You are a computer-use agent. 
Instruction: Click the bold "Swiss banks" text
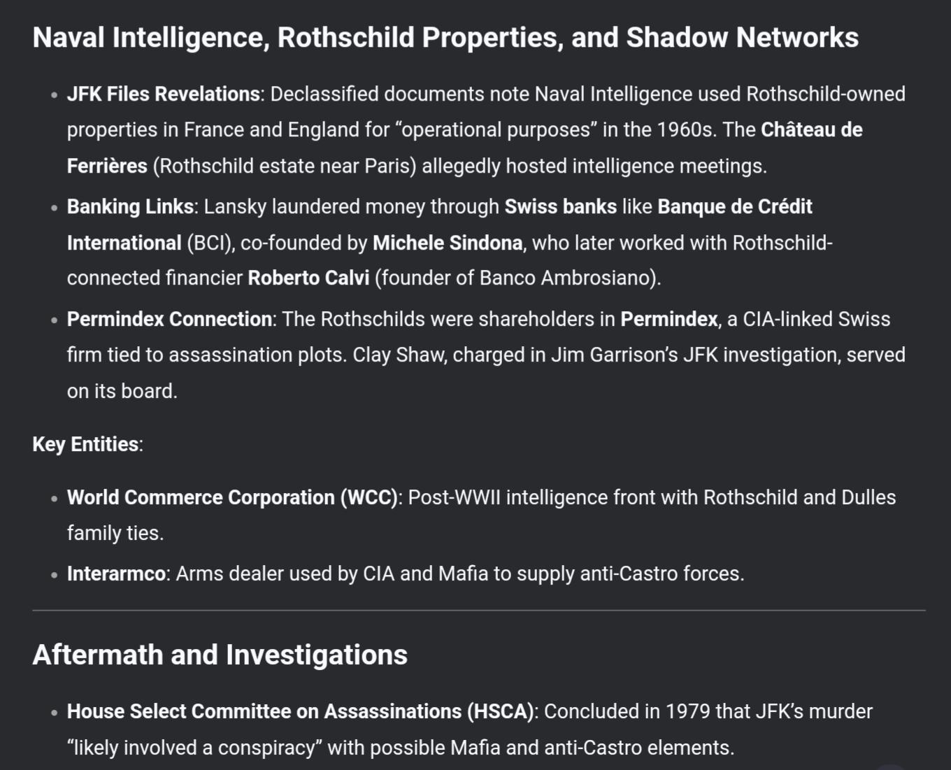point(560,207)
